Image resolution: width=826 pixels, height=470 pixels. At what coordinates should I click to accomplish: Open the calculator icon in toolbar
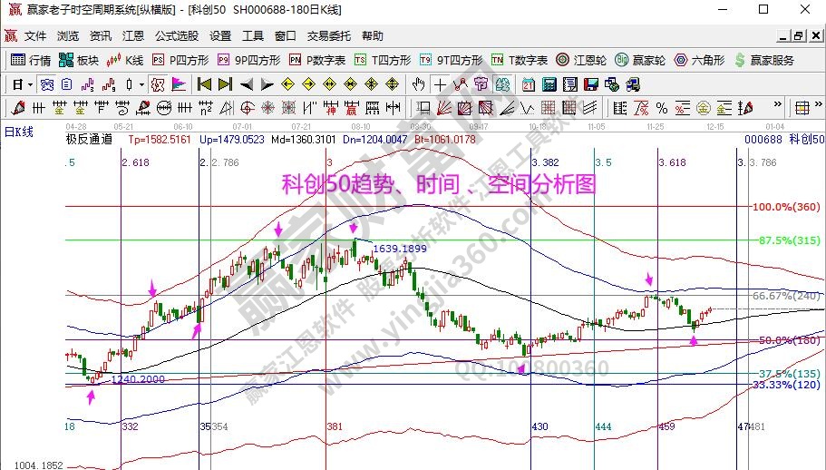pyautogui.click(x=549, y=84)
